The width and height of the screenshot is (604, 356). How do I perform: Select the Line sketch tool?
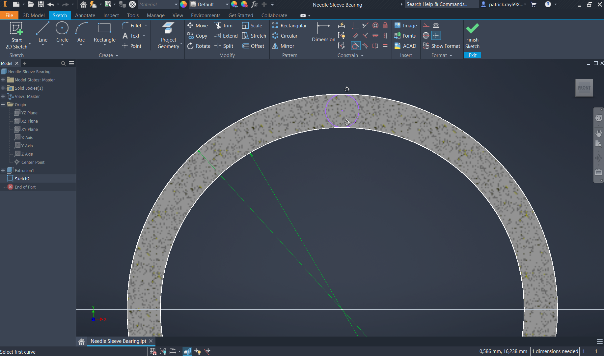(x=43, y=32)
